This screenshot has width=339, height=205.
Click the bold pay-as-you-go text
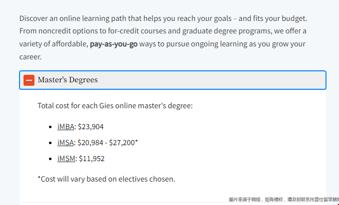[x=113, y=44]
